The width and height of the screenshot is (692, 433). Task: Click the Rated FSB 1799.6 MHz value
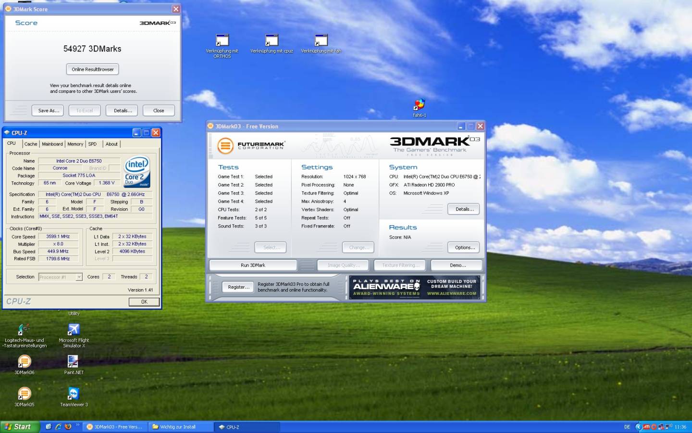click(58, 259)
